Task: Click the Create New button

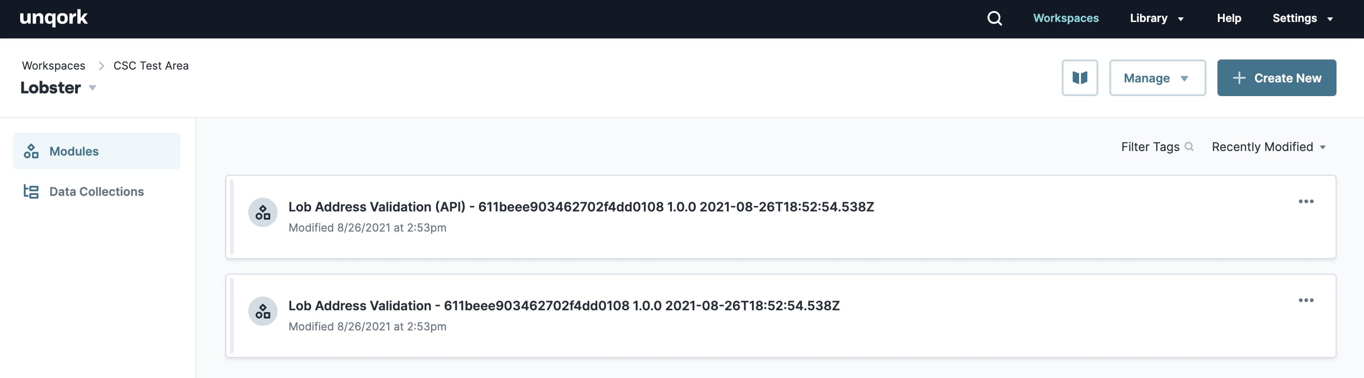Action: coord(1276,78)
